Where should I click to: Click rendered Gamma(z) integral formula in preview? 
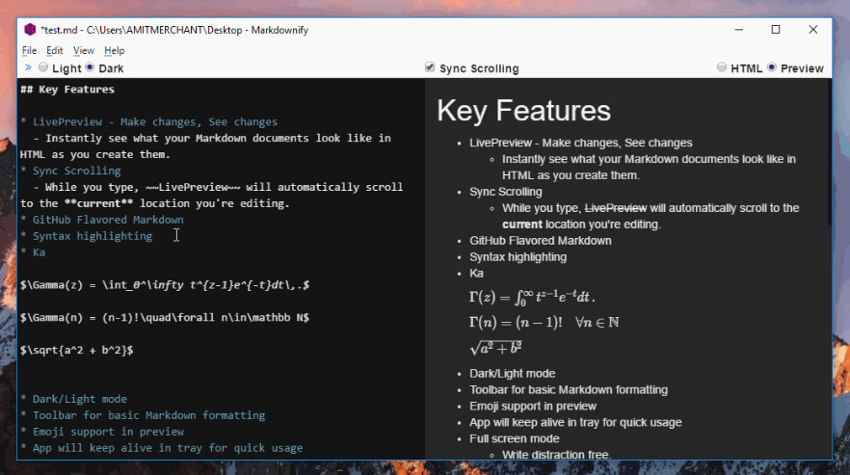pos(532,297)
